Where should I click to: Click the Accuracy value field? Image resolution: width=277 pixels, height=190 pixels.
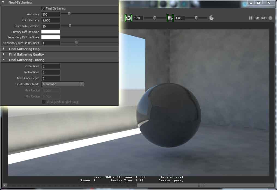click(x=51, y=14)
